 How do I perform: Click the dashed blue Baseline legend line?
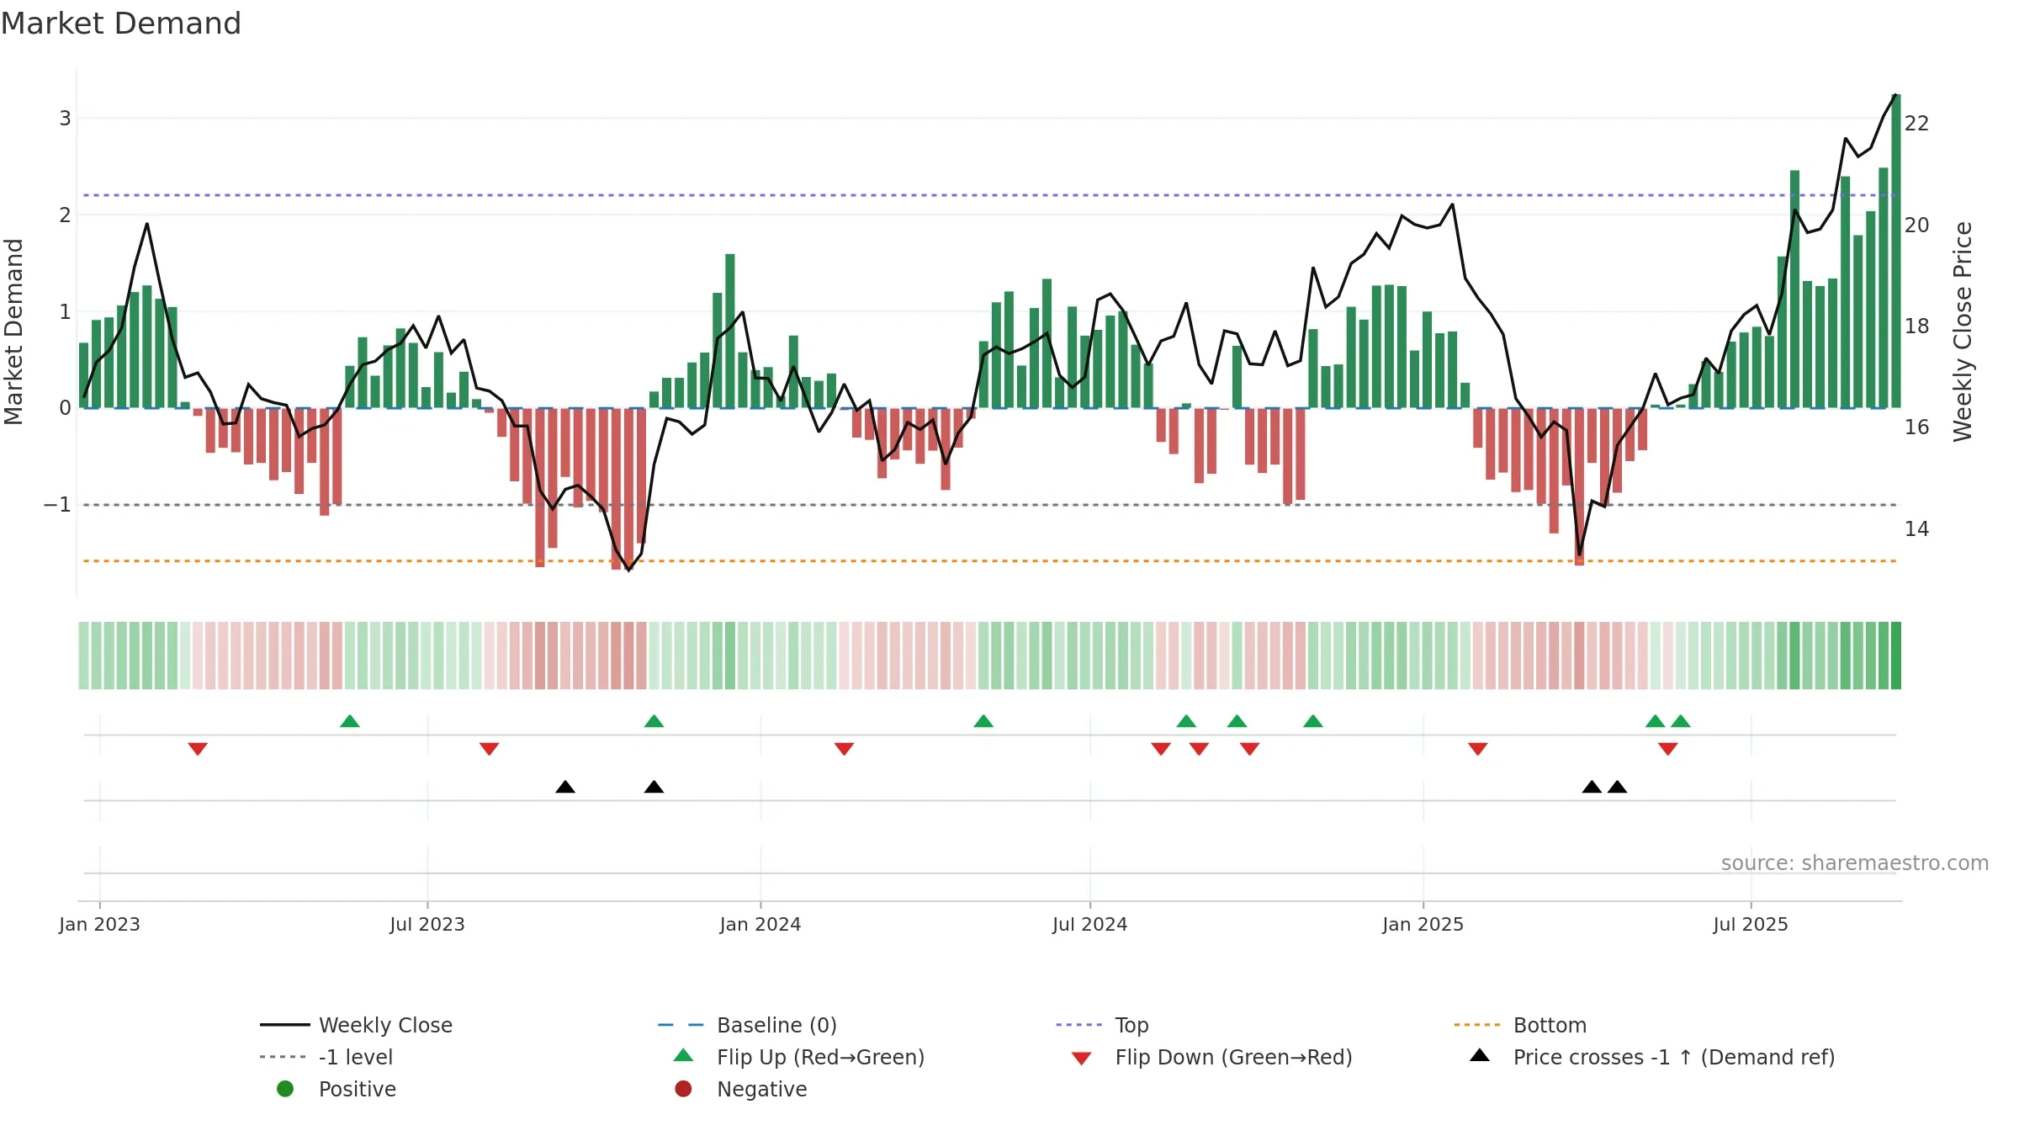coord(681,1025)
